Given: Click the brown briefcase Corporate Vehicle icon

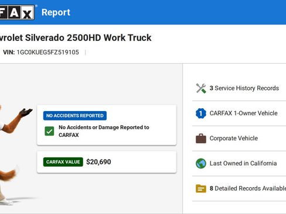Looking at the screenshot, I should point(201,139).
